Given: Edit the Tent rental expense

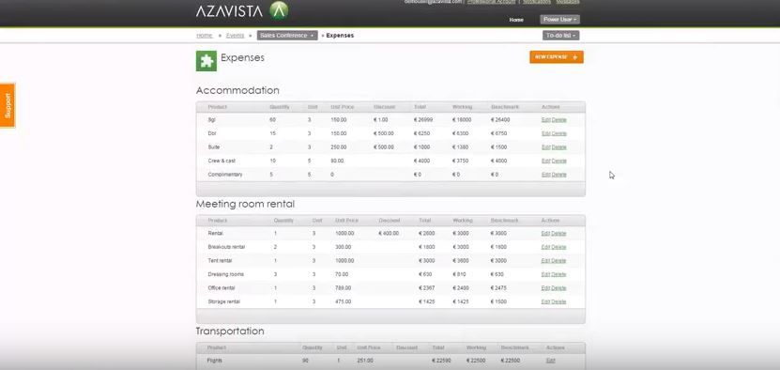Looking at the screenshot, I should tap(545, 260).
